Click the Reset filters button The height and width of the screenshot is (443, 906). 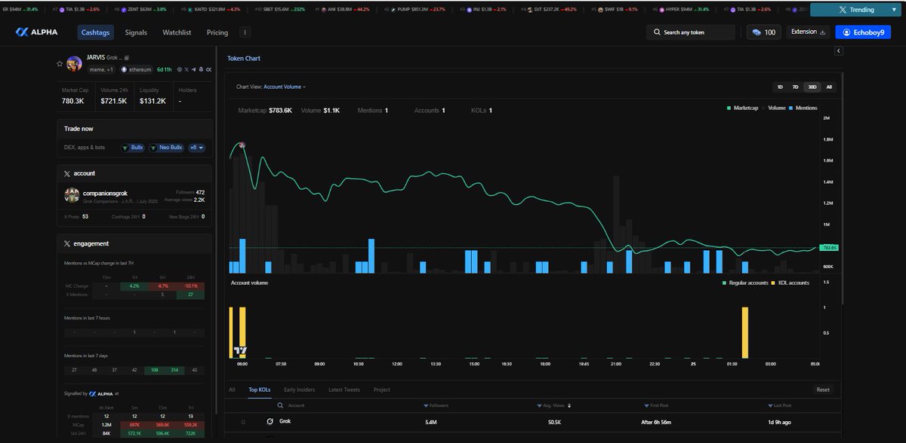pyautogui.click(x=823, y=390)
